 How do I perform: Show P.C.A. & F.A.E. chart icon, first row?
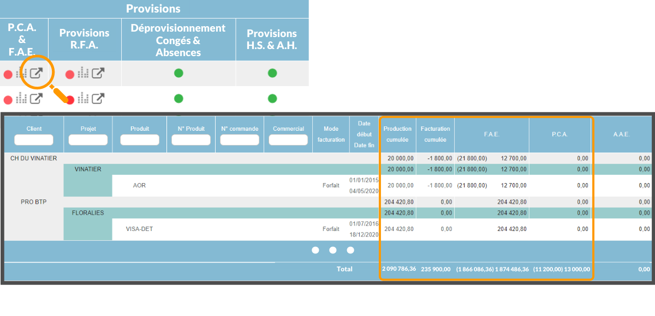pos(21,73)
